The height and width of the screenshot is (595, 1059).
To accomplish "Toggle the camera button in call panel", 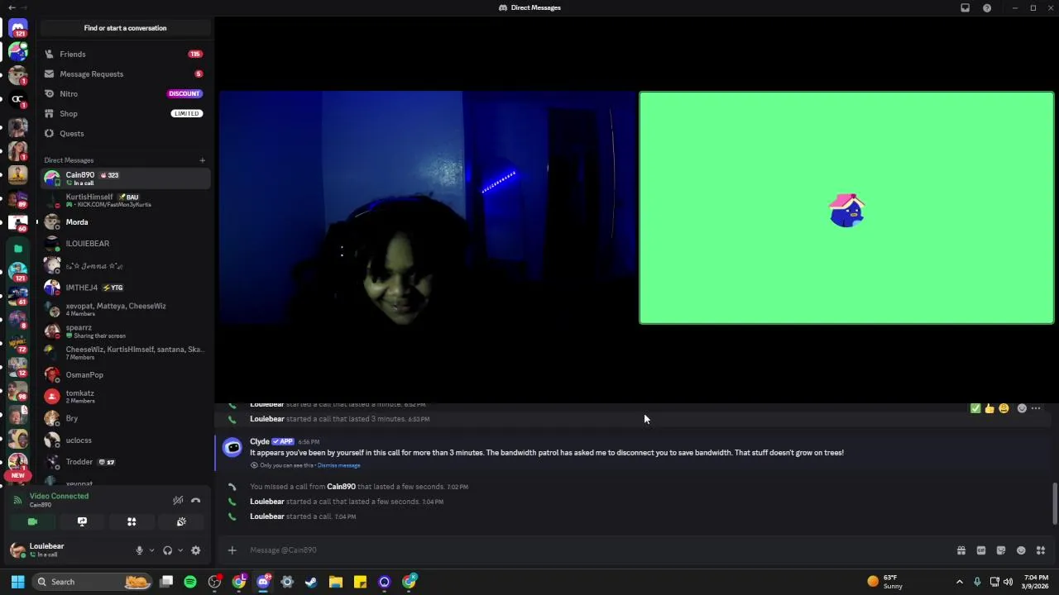I will point(32,521).
